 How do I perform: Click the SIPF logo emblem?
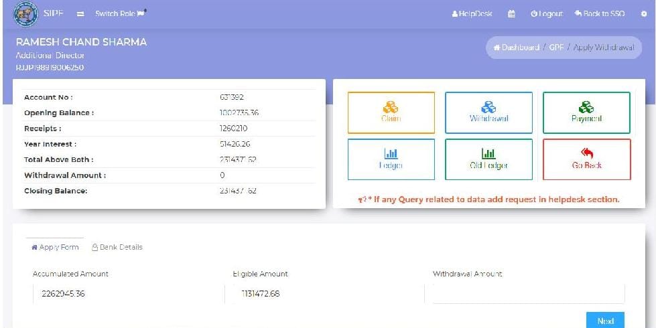pyautogui.click(x=26, y=14)
